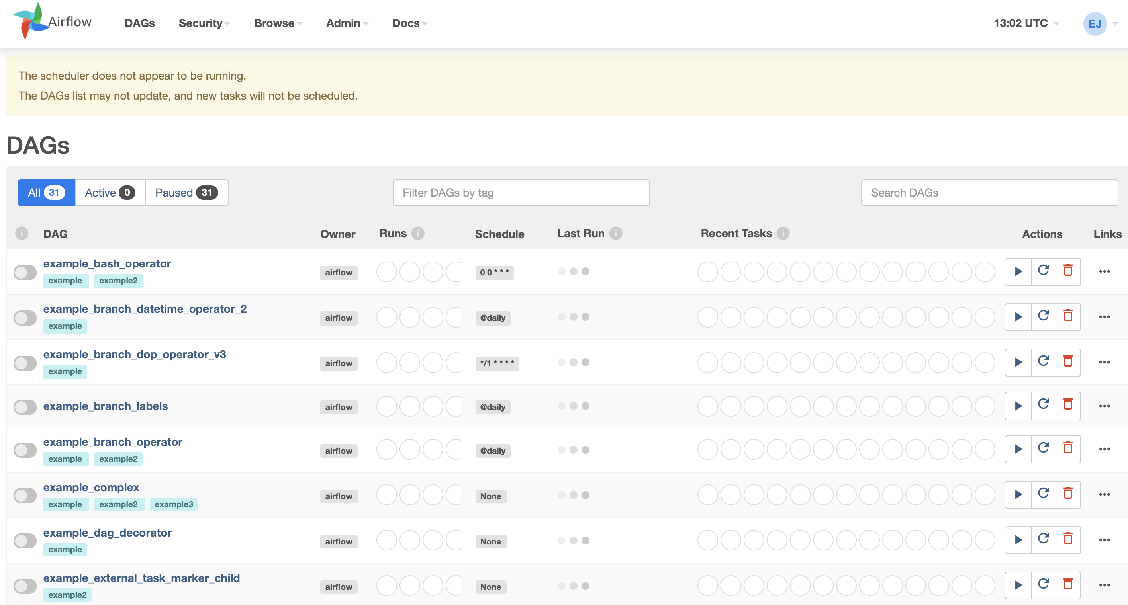The image size is (1128, 605).
Task: Refresh example_branch_dop_operator_v3 DAG
Action: 1044,363
